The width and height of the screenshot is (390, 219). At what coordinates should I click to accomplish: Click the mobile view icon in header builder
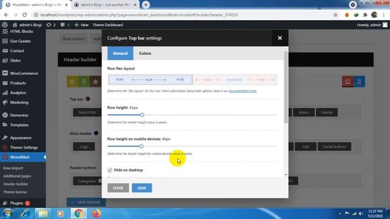click(359, 82)
